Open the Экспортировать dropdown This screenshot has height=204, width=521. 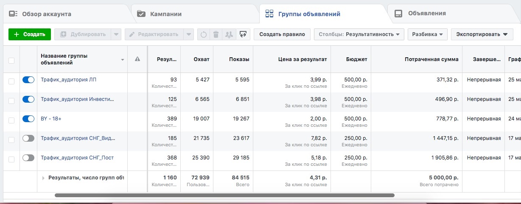(x=482, y=34)
